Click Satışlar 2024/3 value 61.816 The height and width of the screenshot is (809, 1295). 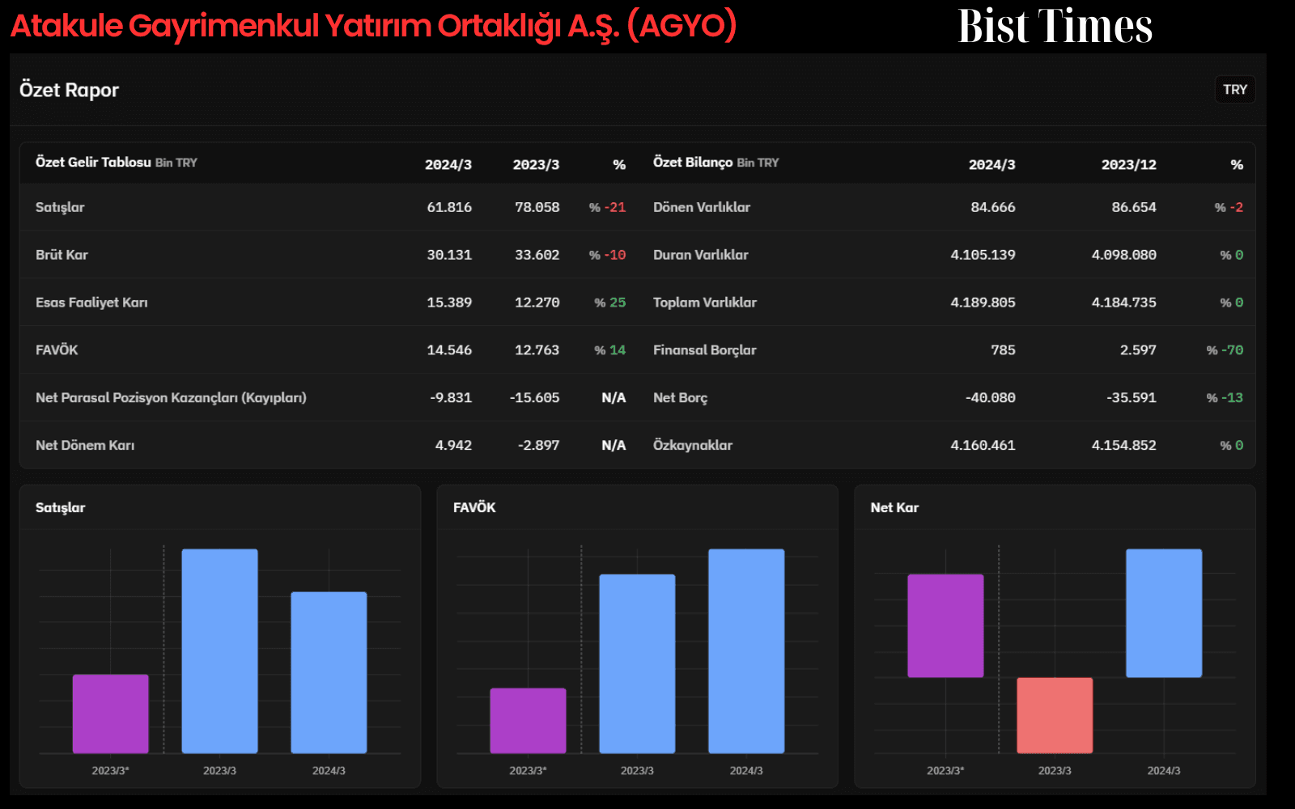tap(449, 207)
